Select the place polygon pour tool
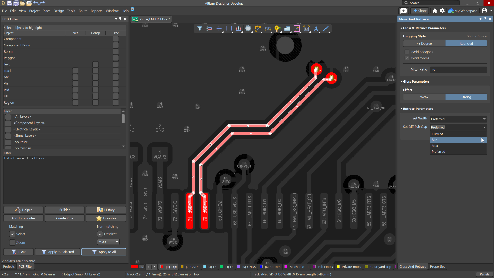494x278 pixels. click(287, 29)
